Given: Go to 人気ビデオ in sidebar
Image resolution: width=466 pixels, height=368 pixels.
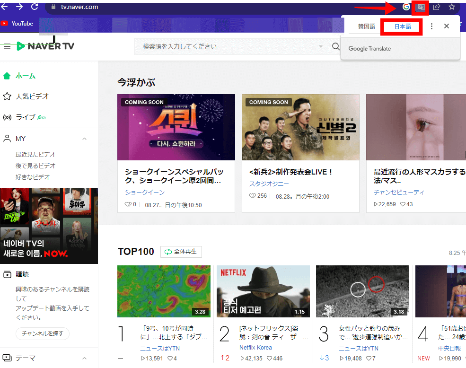Looking at the screenshot, I should click(x=32, y=96).
